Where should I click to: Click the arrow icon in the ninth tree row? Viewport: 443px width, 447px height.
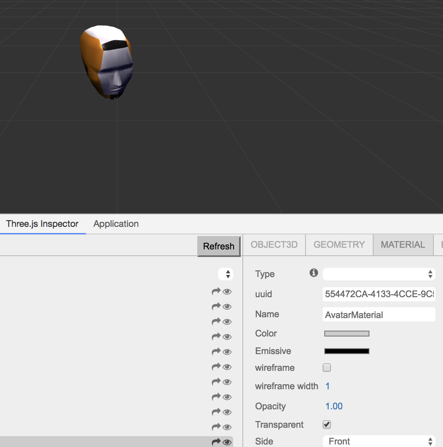pyautogui.click(x=216, y=412)
